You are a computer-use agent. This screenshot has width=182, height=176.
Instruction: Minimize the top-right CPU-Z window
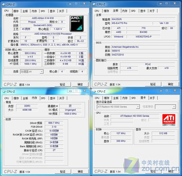coord(161,4)
